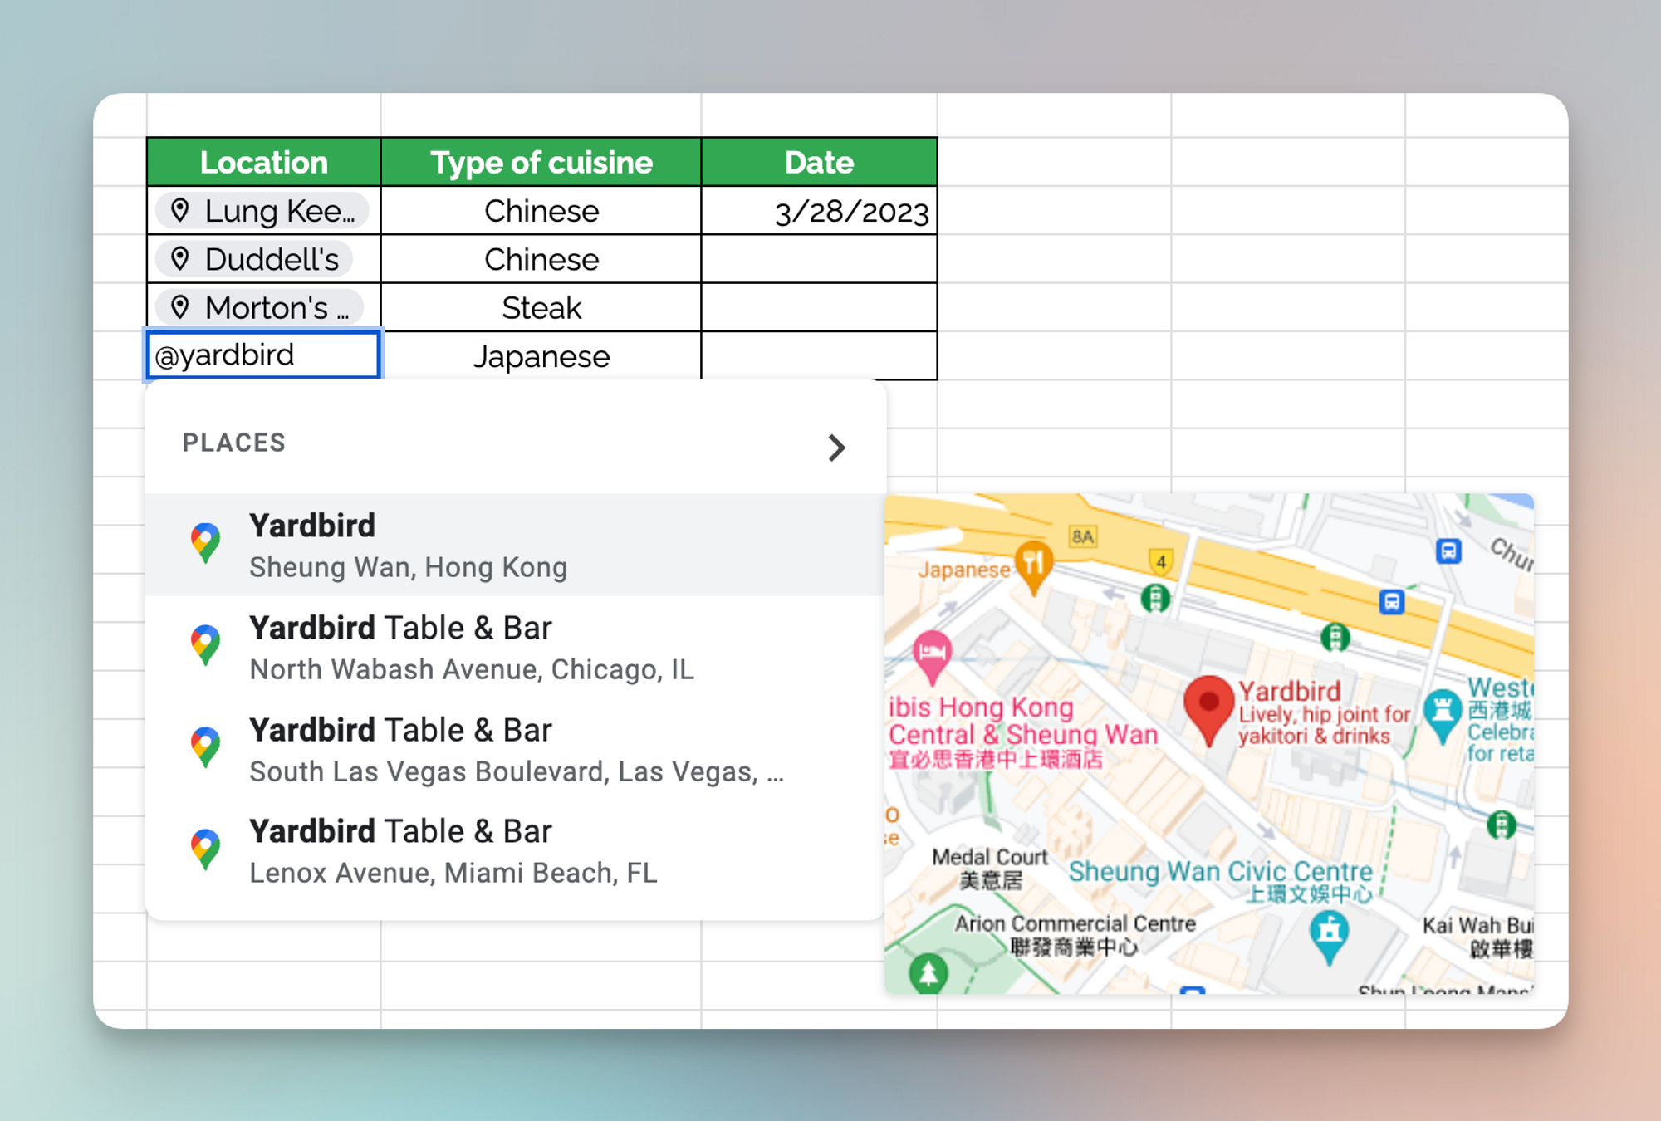Click Maps pin icon for Yardbird Miami Beach result

click(205, 849)
